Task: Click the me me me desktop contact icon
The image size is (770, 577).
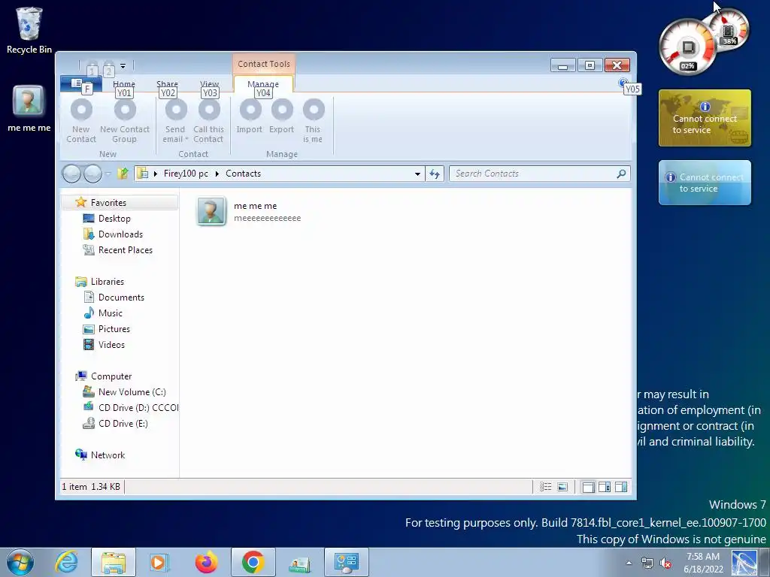Action: coord(29,109)
